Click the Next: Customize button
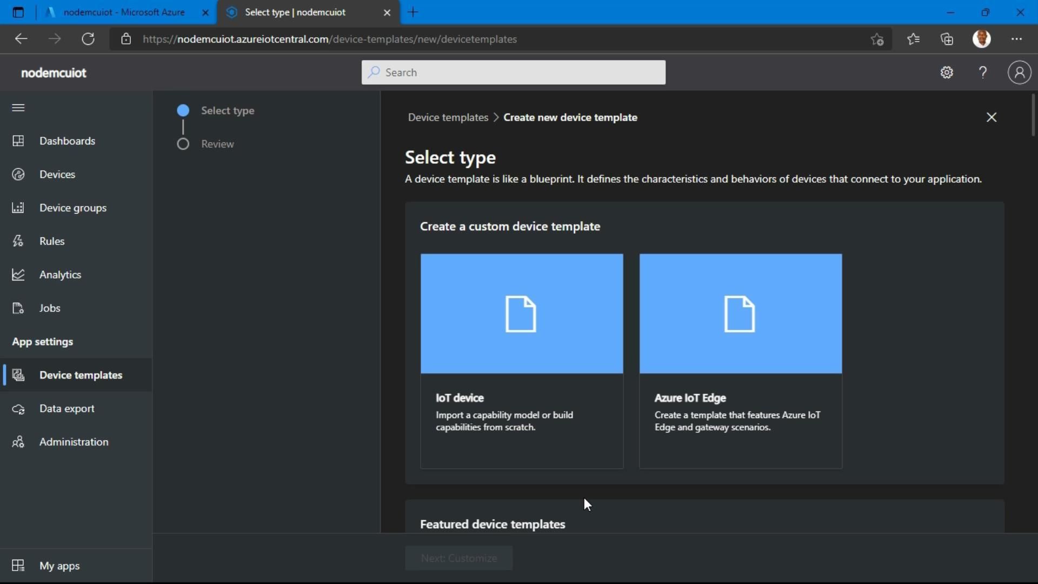1038x584 pixels. (458, 558)
